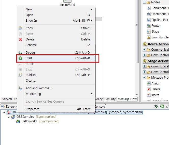Screen dimensions: 169x145
Task: Click the red Delete X icon in context menu
Action: pyautogui.click(x=20, y=39)
